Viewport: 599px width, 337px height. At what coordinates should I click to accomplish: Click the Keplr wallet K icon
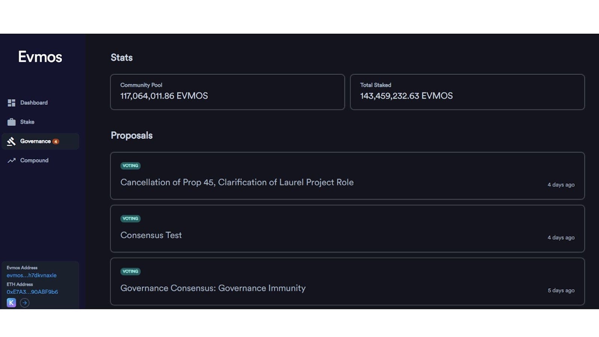coord(11,303)
